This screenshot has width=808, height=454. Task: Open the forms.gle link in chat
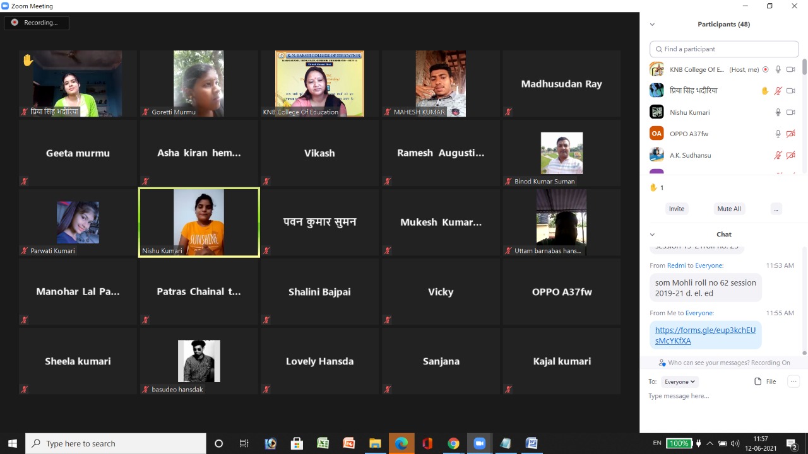704,335
